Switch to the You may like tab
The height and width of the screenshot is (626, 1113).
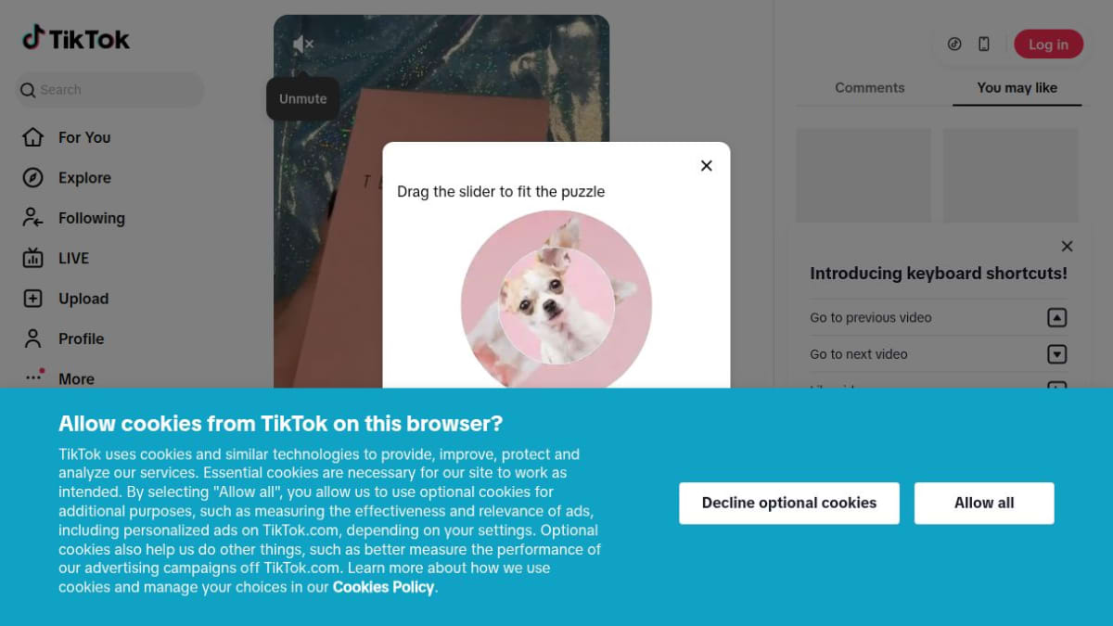pyautogui.click(x=1017, y=88)
